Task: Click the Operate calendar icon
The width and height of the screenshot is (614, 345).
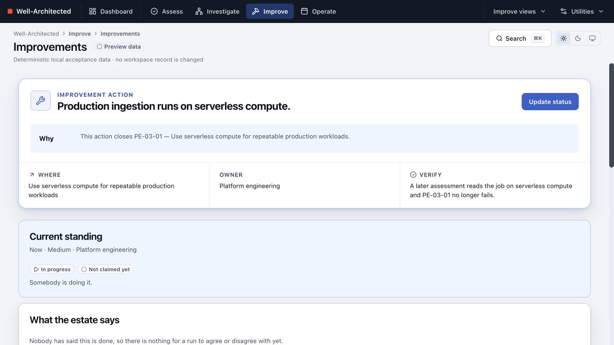Action: (x=304, y=11)
